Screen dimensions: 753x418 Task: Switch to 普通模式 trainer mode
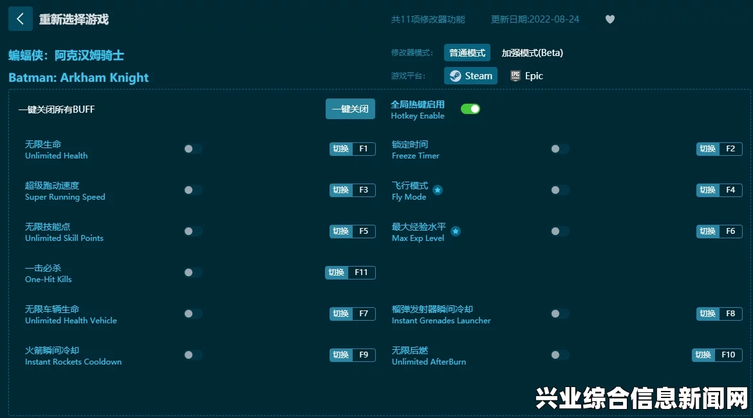467,53
